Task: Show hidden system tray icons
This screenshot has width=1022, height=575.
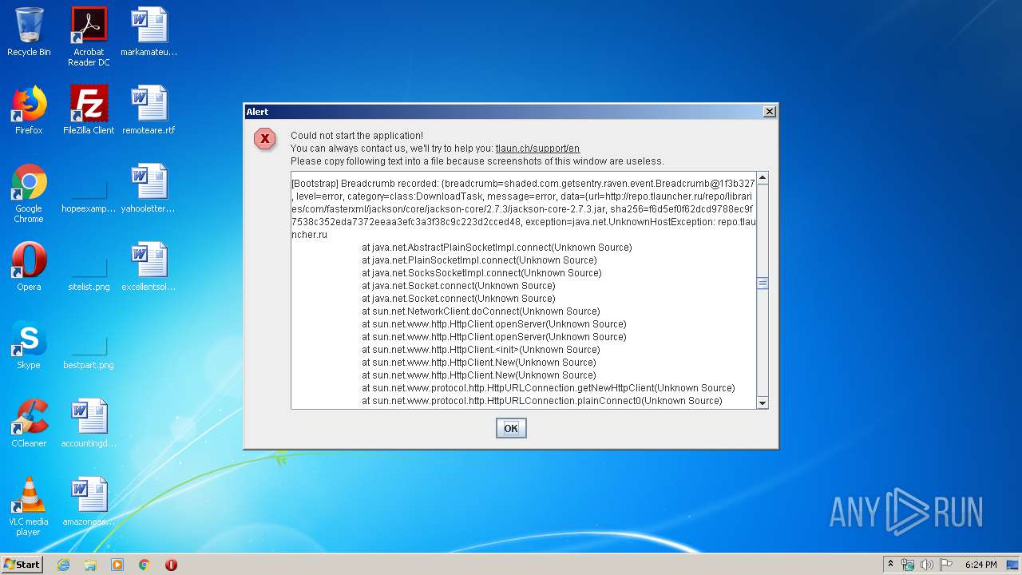Action: 890,565
